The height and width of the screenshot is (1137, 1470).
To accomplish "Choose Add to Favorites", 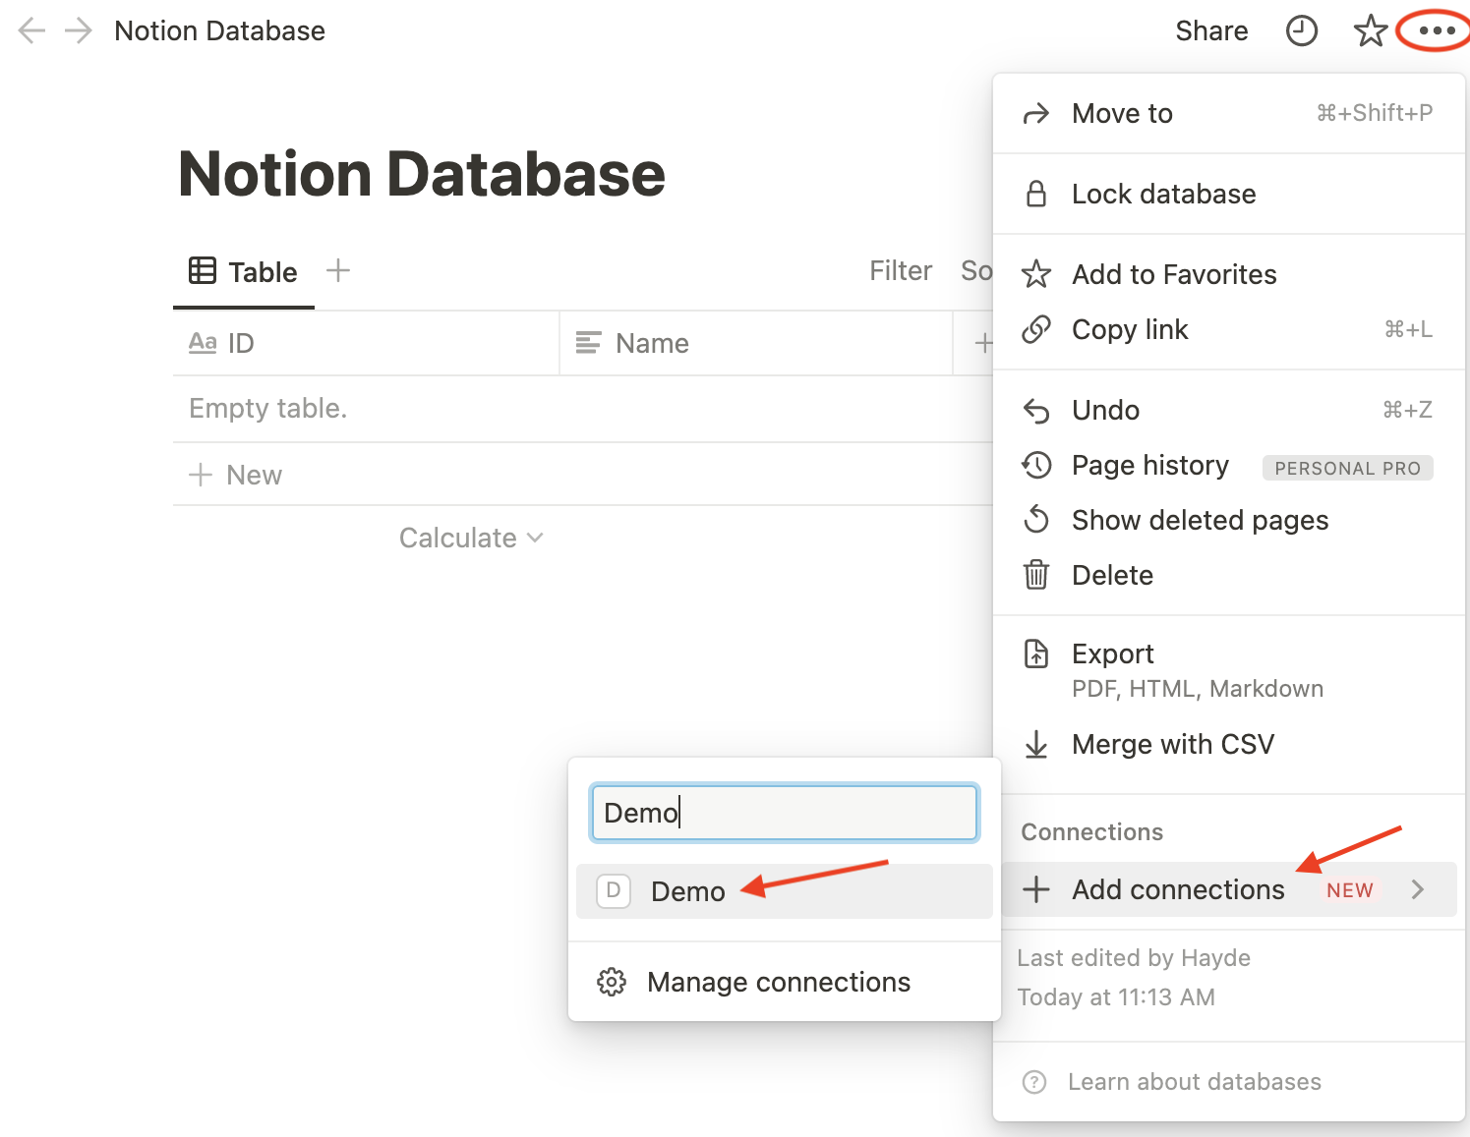I will coord(1228,274).
